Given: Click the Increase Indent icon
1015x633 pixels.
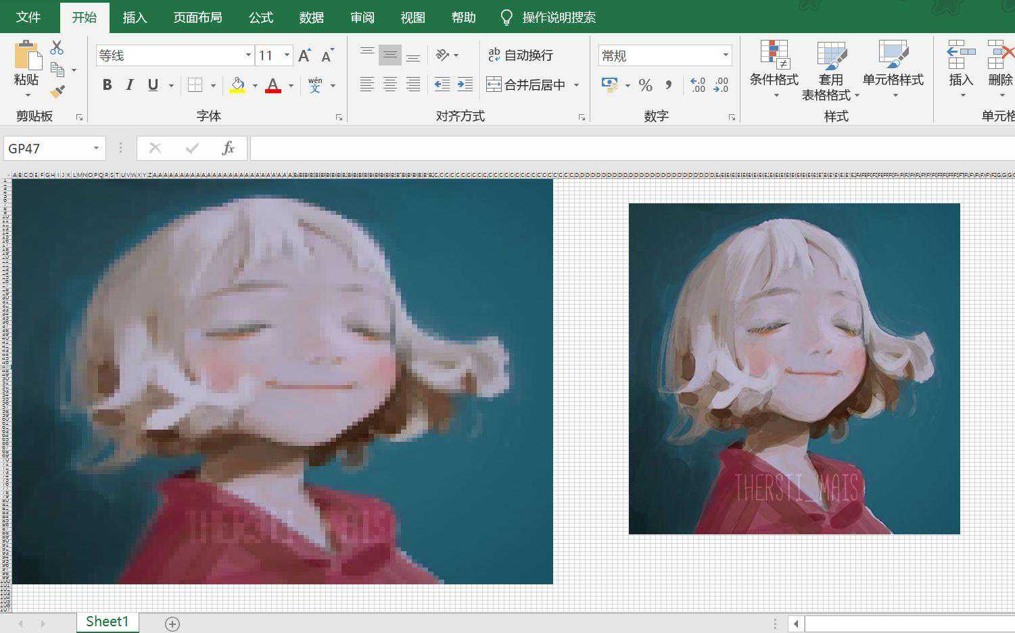Looking at the screenshot, I should point(465,84).
